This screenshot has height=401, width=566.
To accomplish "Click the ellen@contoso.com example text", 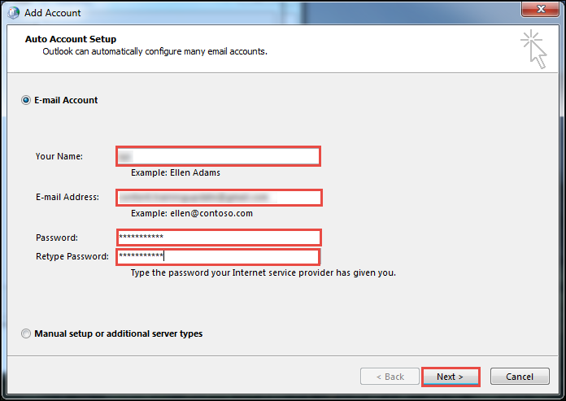I will coord(192,213).
